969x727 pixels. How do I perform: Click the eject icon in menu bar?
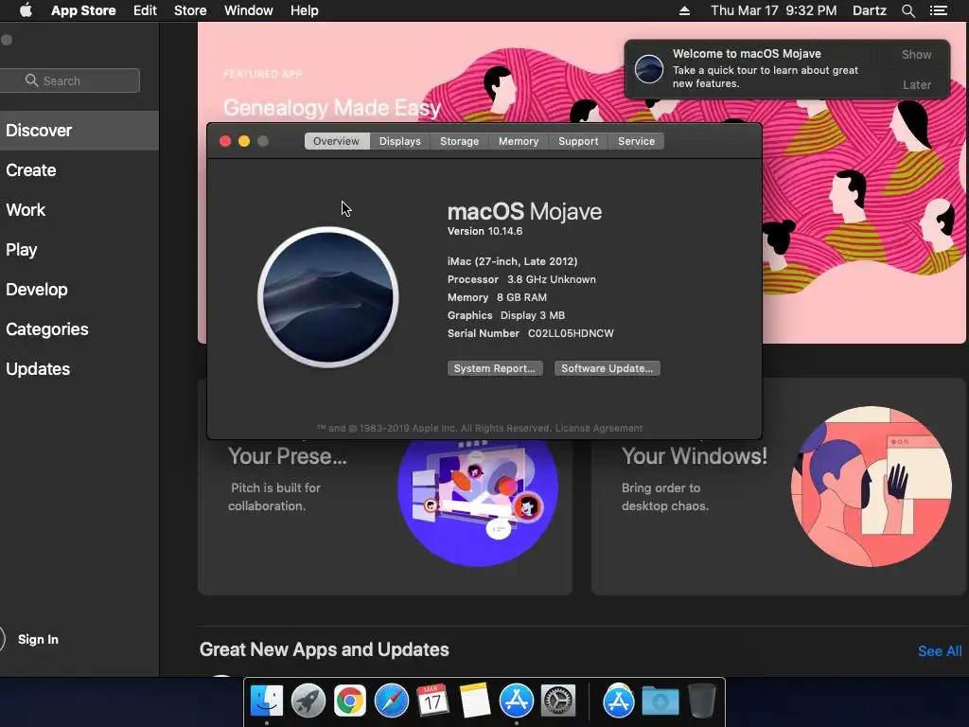(x=684, y=10)
